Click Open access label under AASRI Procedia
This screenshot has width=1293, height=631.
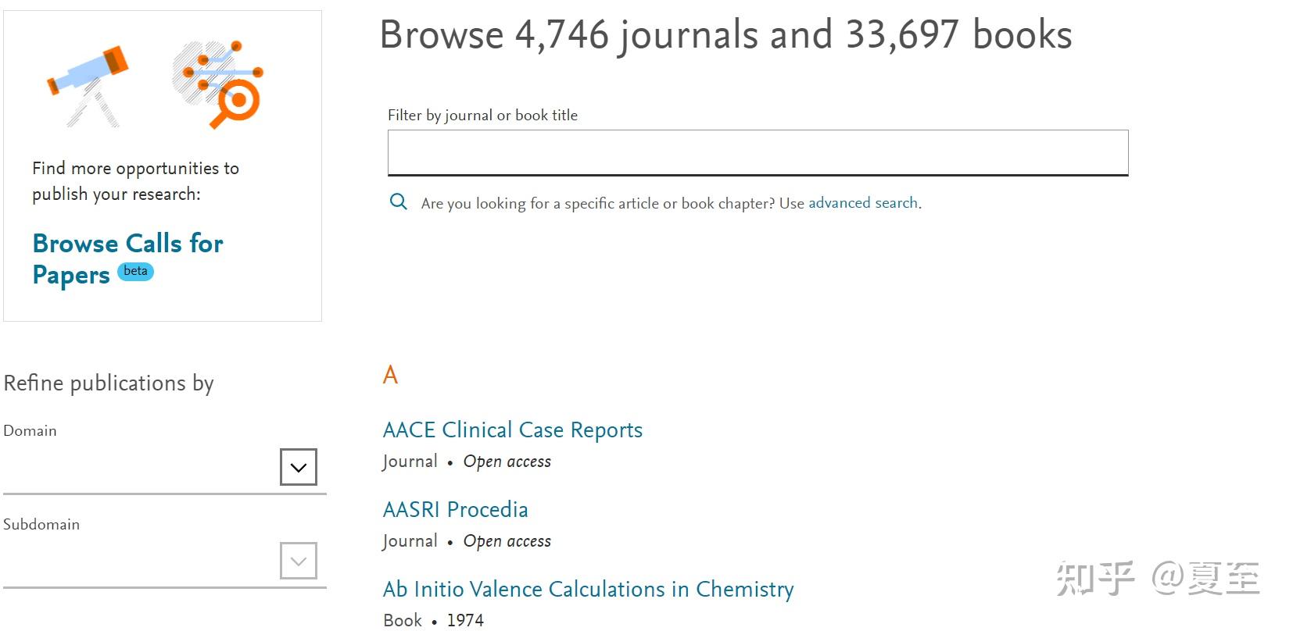[x=507, y=541]
